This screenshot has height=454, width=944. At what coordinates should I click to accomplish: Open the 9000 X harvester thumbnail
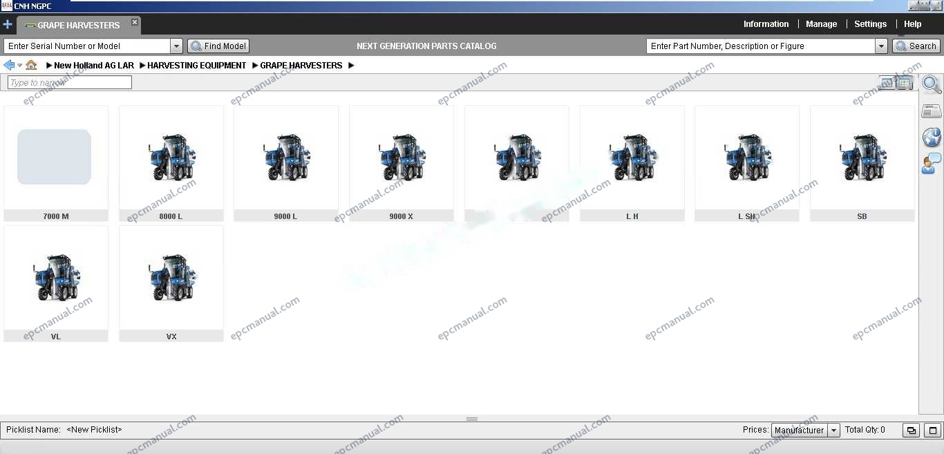[402, 157]
